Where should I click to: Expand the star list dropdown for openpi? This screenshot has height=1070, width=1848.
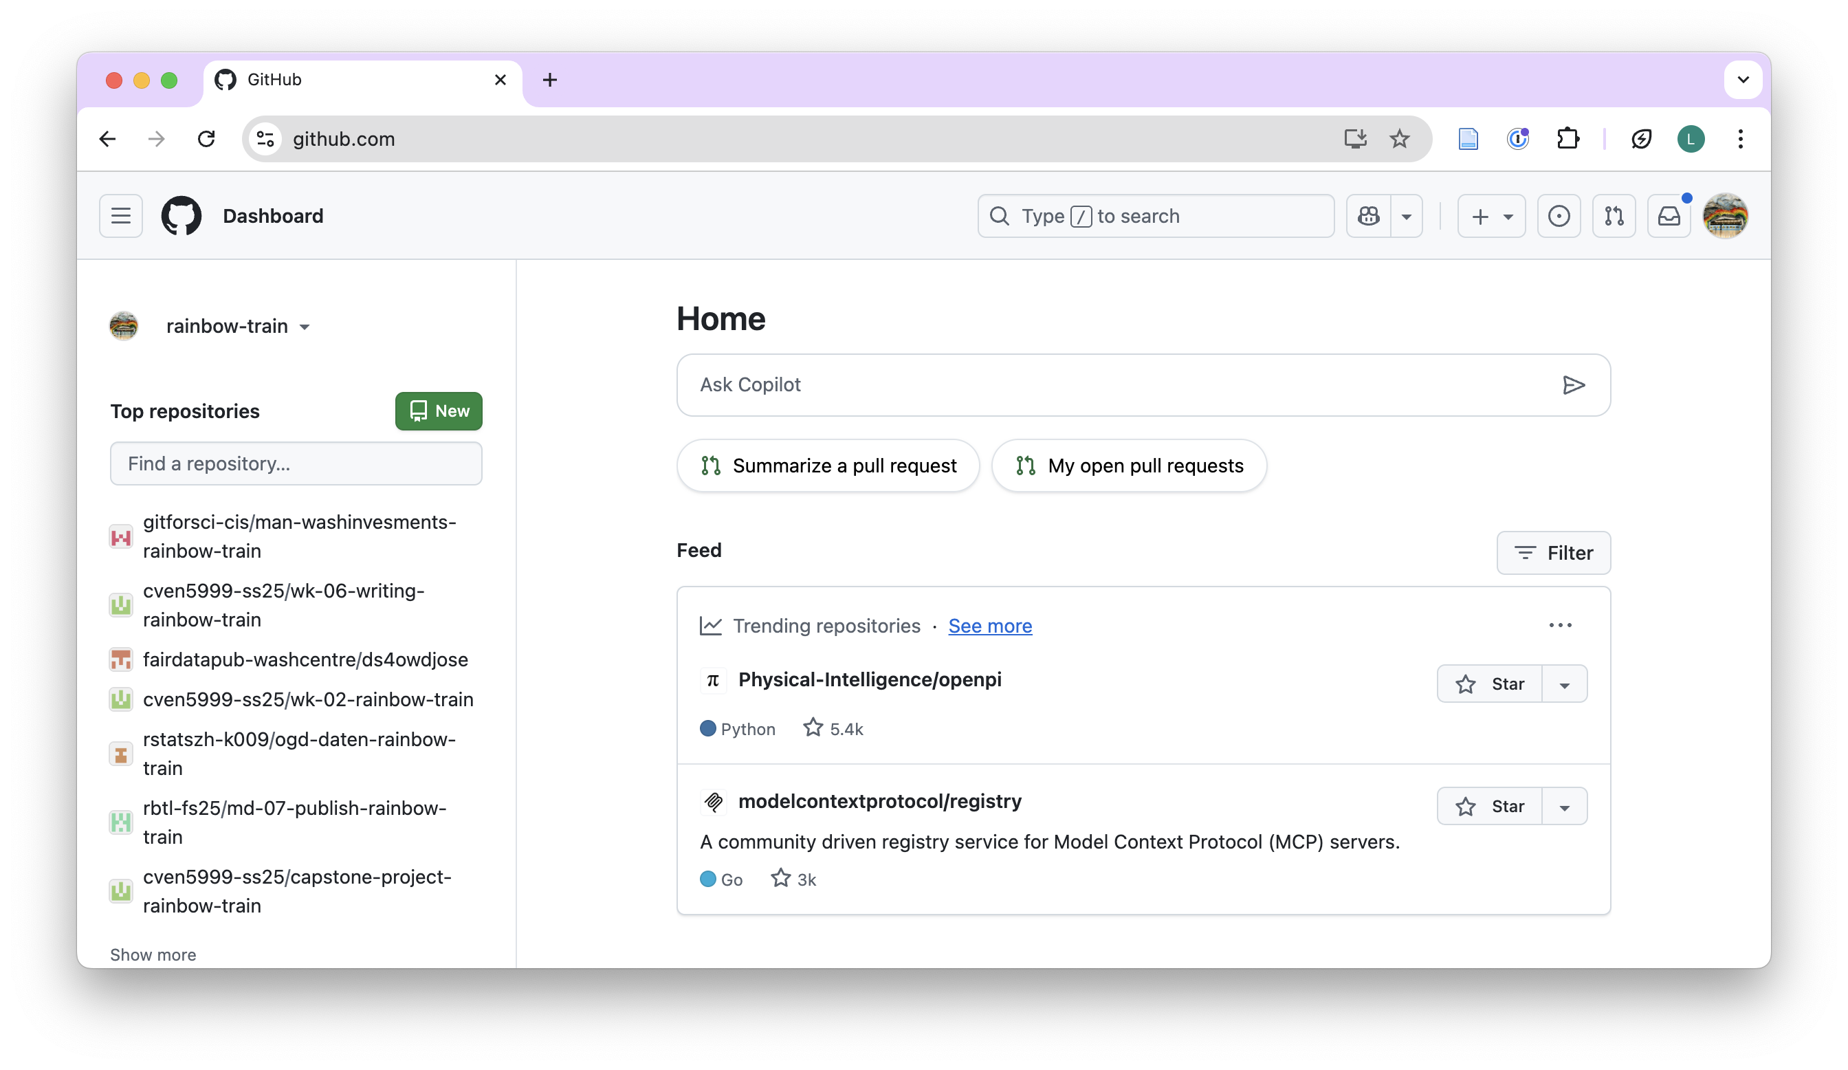tap(1564, 684)
